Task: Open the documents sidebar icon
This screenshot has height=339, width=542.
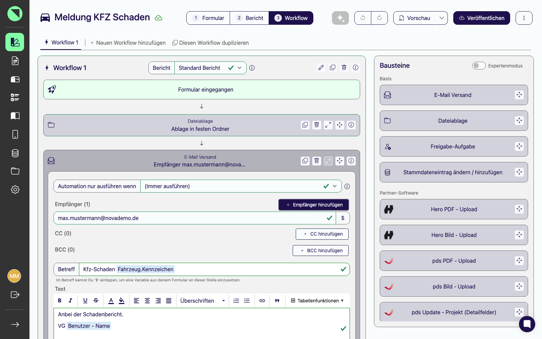Action: tap(15, 61)
